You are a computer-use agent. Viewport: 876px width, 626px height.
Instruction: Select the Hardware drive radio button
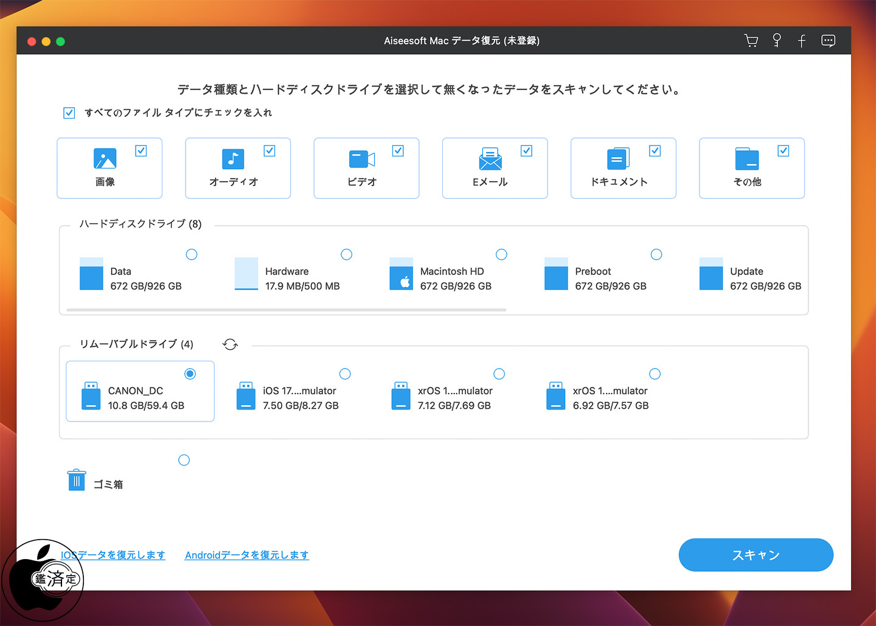pyautogui.click(x=347, y=254)
